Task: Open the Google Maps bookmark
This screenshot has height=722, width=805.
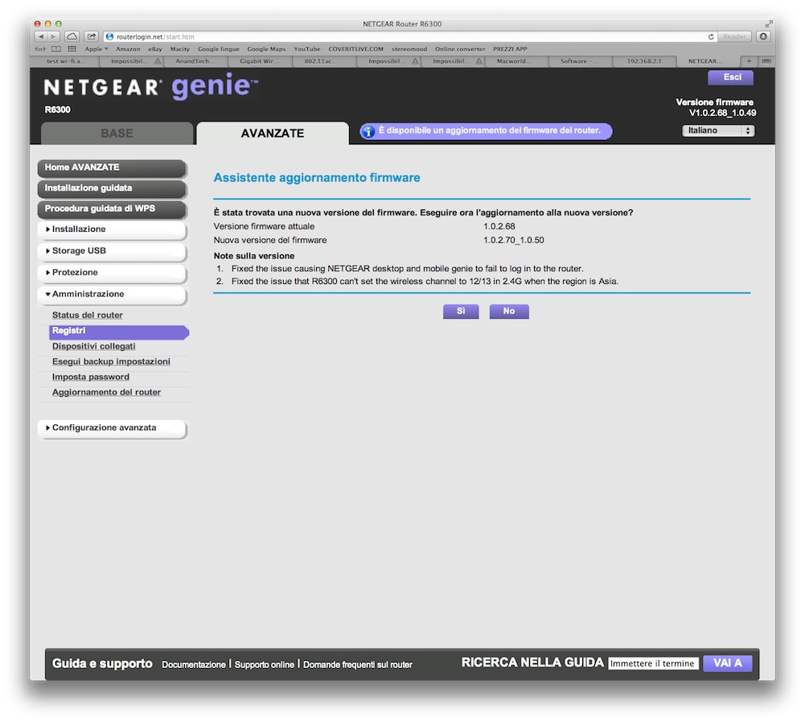Action: pos(266,49)
